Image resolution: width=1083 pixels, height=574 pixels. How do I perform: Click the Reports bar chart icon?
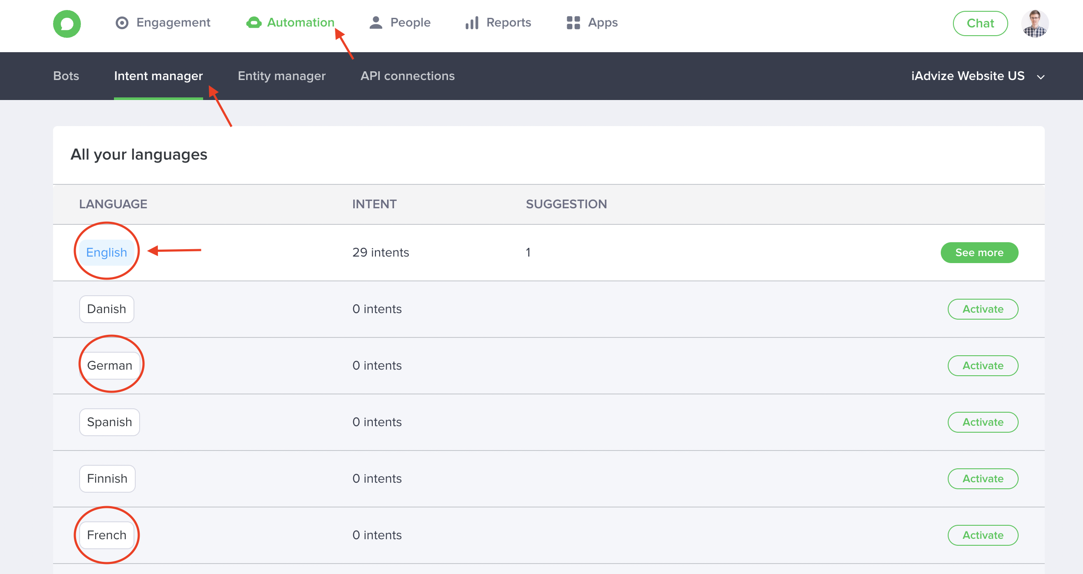point(472,23)
